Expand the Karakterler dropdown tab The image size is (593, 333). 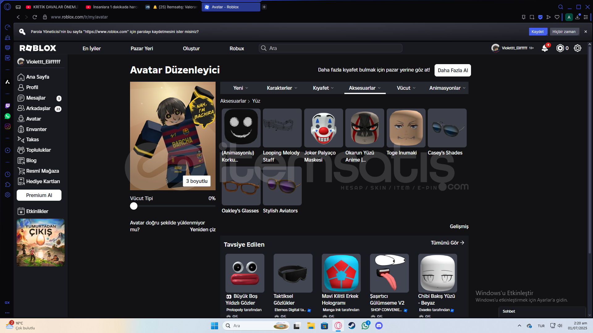click(282, 88)
